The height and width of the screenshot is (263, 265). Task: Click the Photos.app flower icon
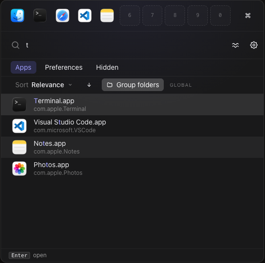(x=19, y=169)
